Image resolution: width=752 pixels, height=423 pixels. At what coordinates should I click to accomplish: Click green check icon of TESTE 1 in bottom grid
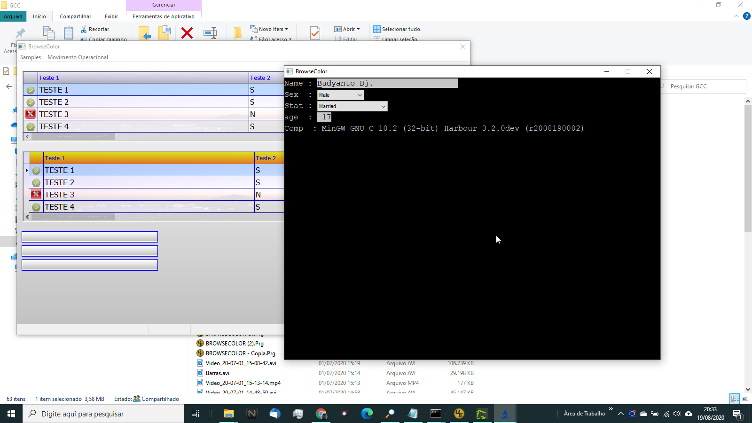(x=36, y=171)
